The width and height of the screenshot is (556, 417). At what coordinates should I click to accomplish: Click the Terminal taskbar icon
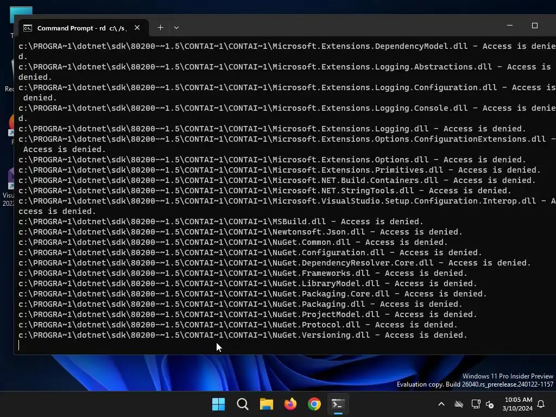pos(338,404)
